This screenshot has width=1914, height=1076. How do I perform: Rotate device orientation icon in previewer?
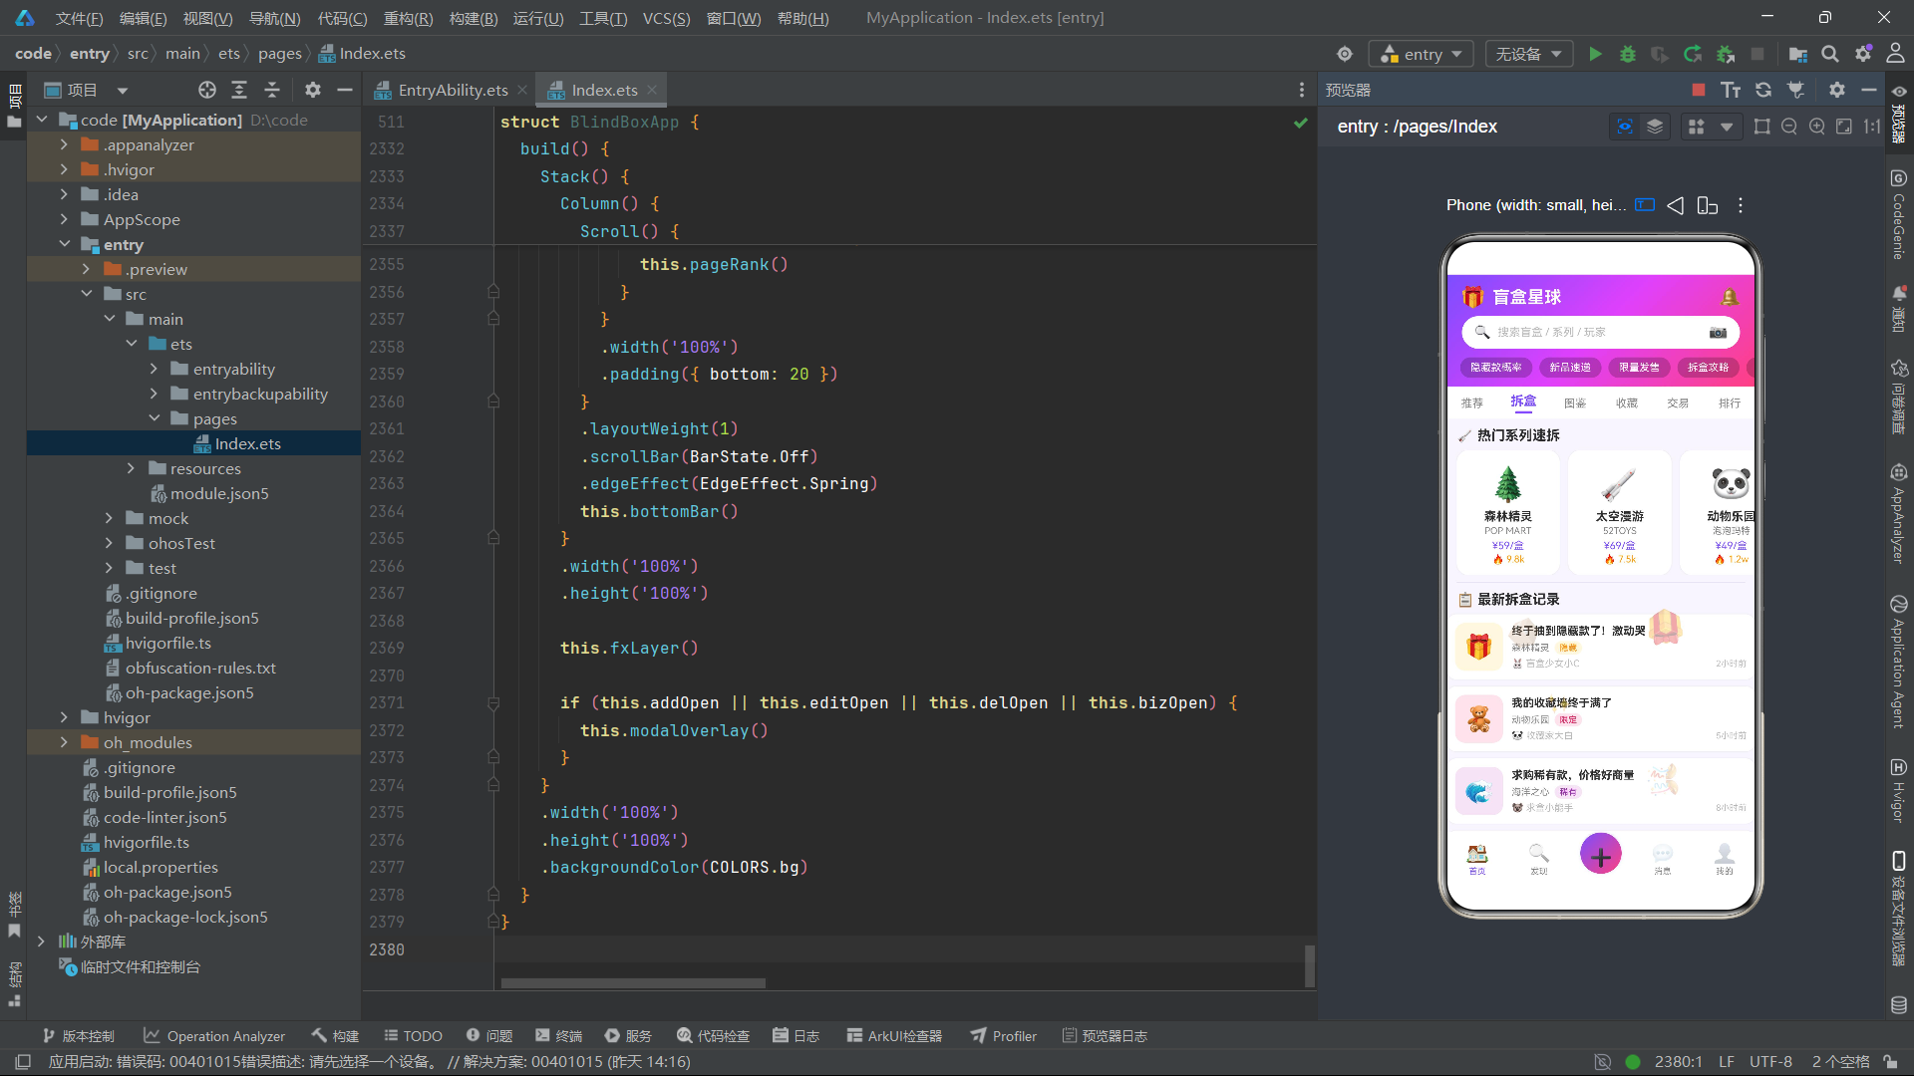[1708, 205]
